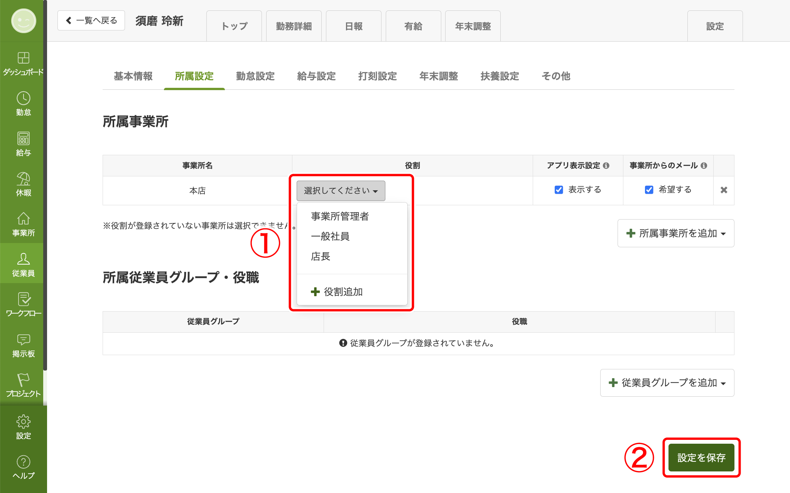Go back with 一覧へ戻る button

[91, 20]
